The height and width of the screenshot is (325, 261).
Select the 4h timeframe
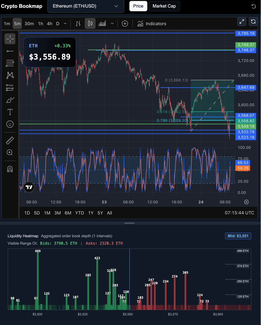50,24
